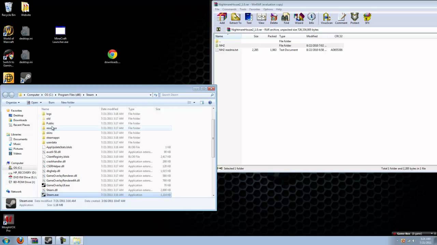
Task: Open the Tools menu in WinRAR
Action: (x=243, y=9)
